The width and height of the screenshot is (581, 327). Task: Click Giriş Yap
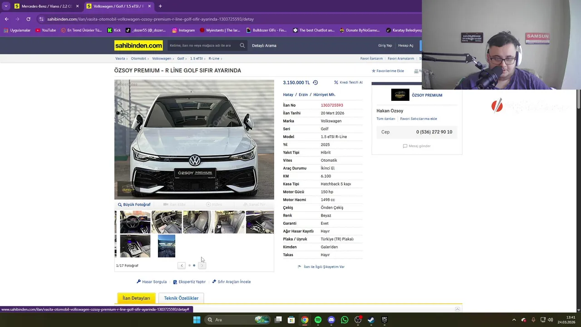(385, 45)
